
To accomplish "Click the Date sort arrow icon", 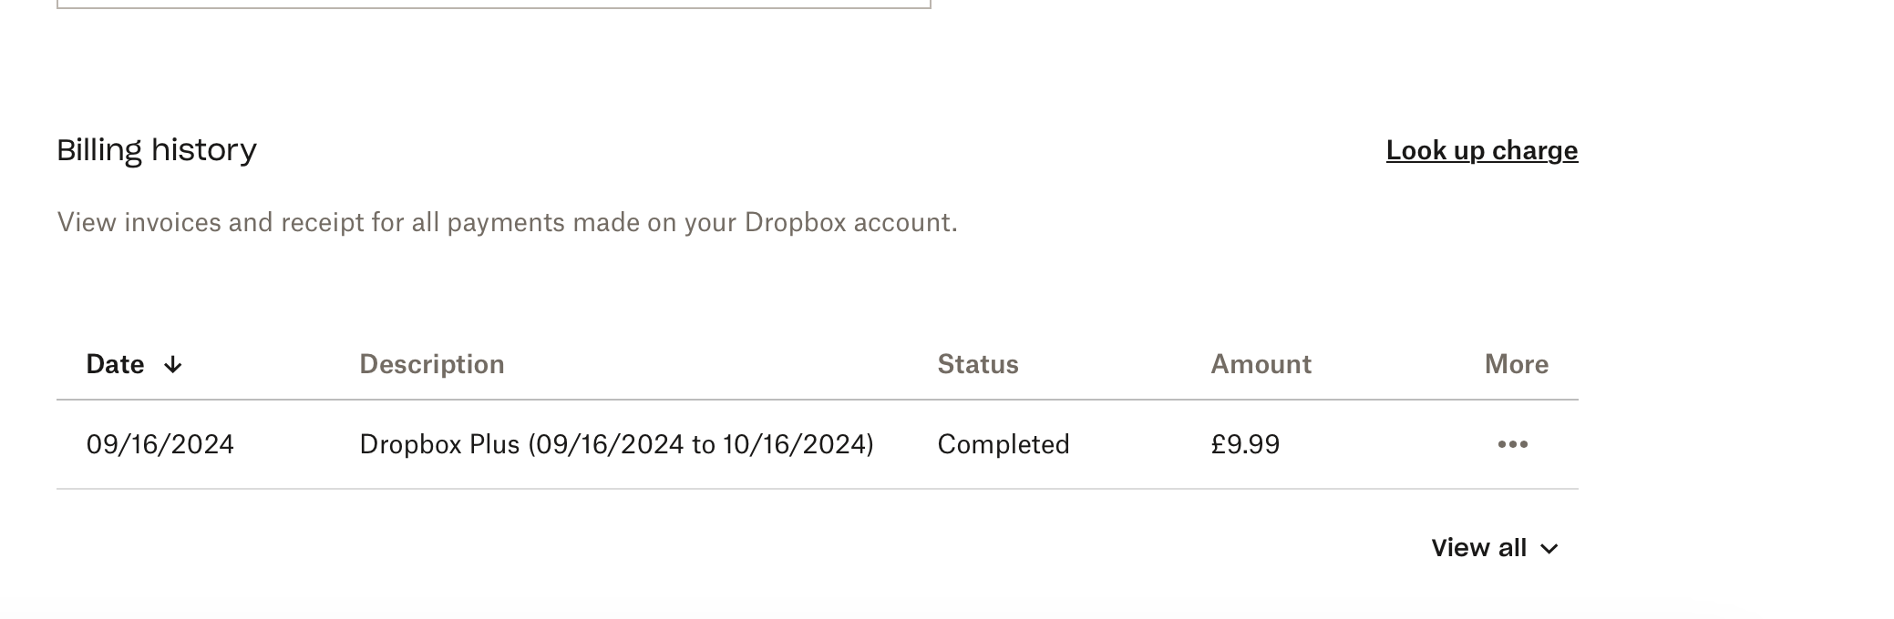I will pyautogui.click(x=172, y=365).
